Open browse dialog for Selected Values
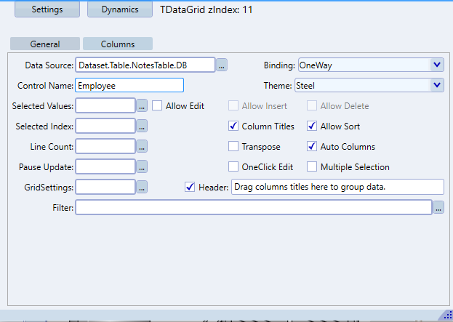Viewport: 453px width, 322px height. [142, 106]
